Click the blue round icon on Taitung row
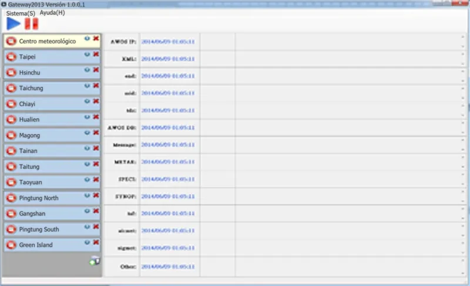 [87, 164]
